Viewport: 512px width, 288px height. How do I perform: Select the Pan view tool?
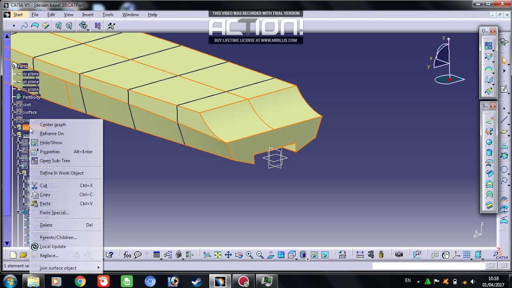228,255
